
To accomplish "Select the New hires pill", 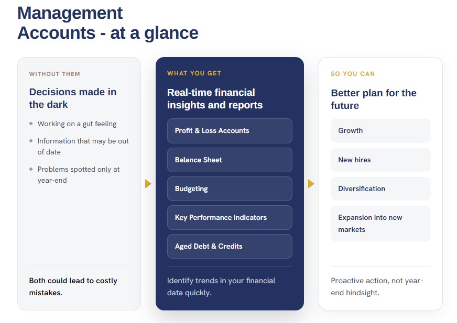I will click(380, 160).
